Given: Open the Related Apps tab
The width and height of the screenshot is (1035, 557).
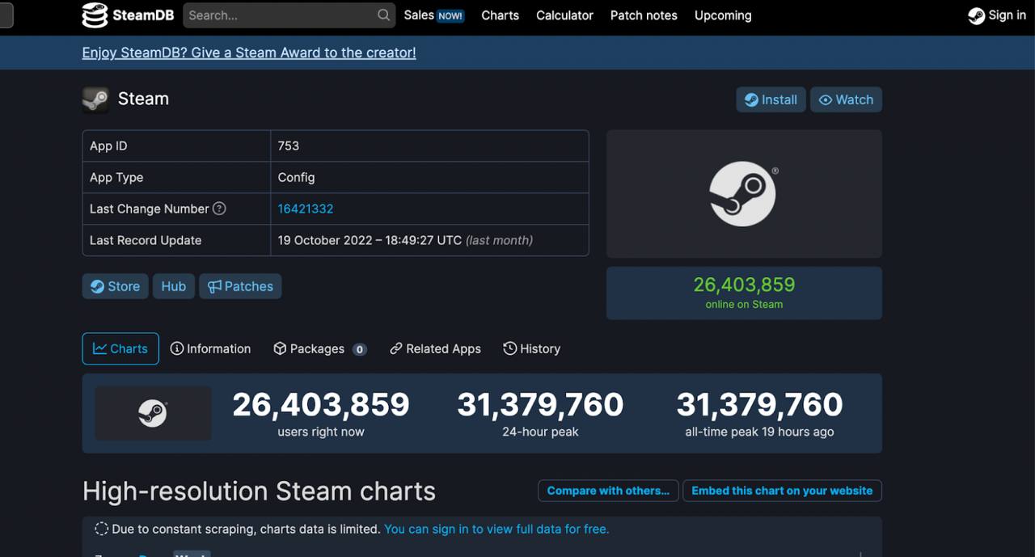Looking at the screenshot, I should (x=435, y=348).
